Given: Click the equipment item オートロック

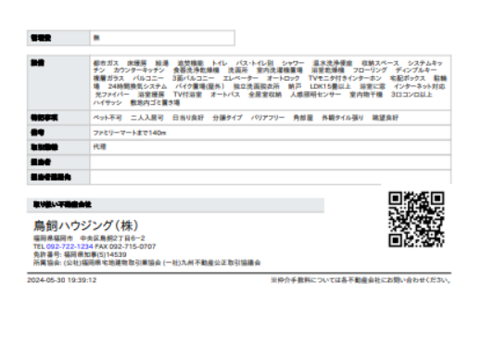Looking at the screenshot, I should [284, 78].
